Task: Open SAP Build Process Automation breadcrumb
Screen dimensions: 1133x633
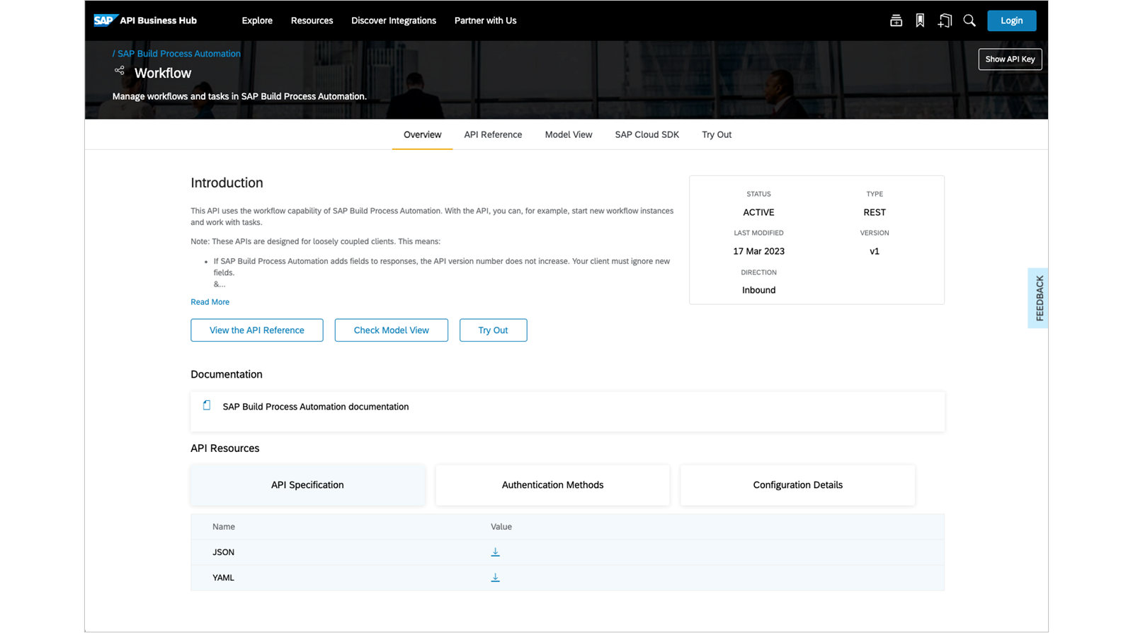Action: pyautogui.click(x=178, y=54)
